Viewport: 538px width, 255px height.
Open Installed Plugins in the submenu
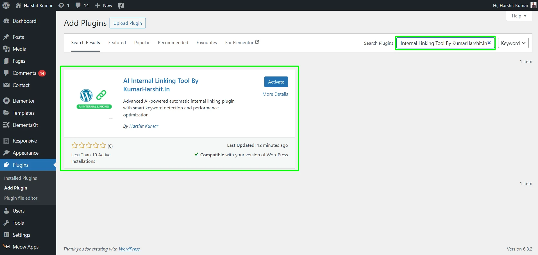(21, 178)
